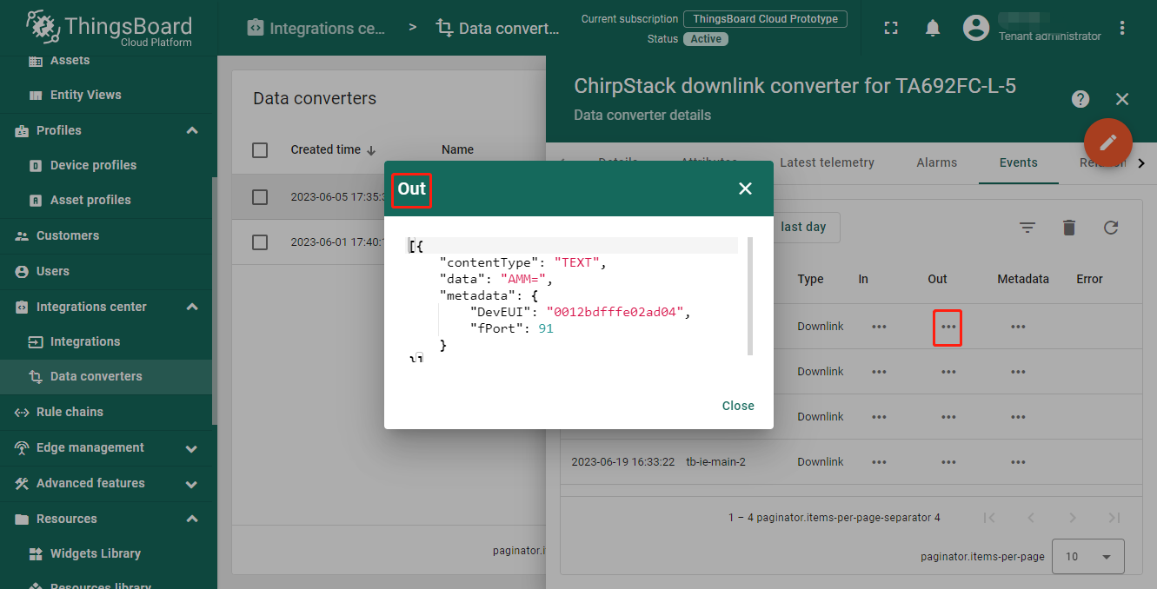
Task: Go to previous page of events
Action: point(1031,518)
